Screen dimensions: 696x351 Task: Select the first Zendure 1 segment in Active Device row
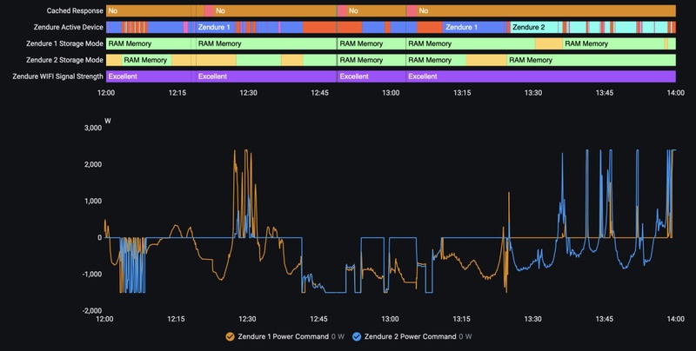tap(216, 27)
